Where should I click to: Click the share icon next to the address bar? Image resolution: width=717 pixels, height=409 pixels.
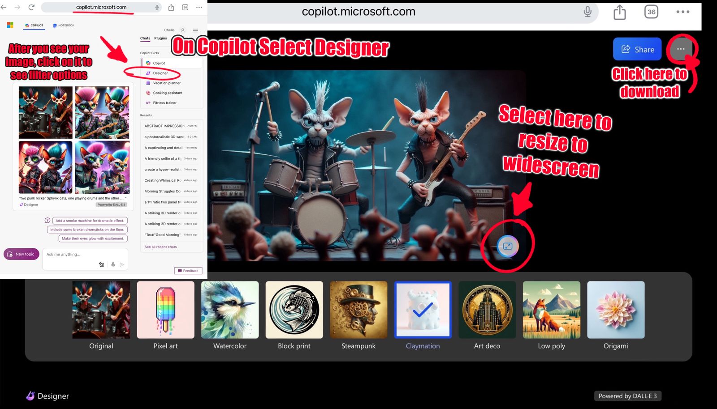171,7
